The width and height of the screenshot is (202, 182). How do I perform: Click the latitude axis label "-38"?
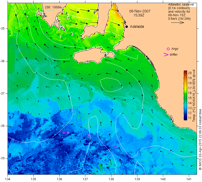click(3, 126)
